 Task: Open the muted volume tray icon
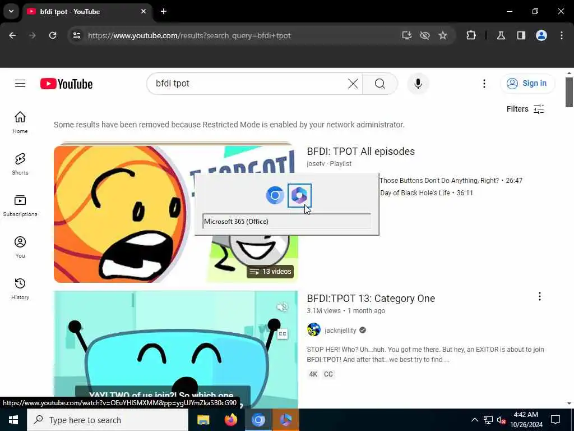(501, 420)
